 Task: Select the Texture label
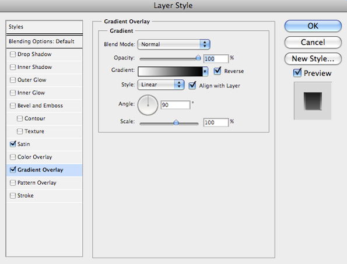click(34, 131)
